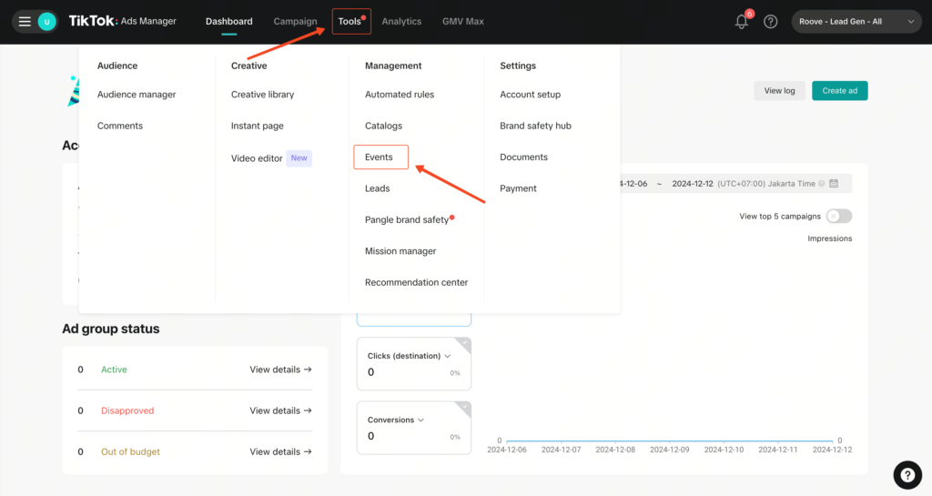Click the floating help button at bottom right
Screen dimensions: 932x496
(907, 475)
